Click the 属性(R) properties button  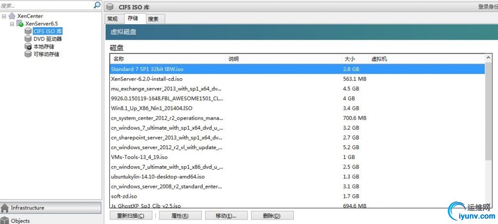click(x=180, y=216)
